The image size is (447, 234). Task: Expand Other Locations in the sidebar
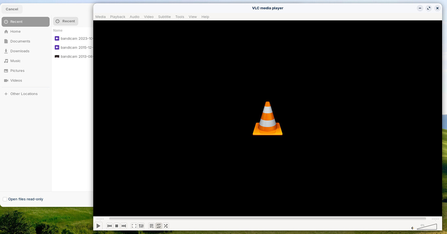pyautogui.click(x=24, y=94)
